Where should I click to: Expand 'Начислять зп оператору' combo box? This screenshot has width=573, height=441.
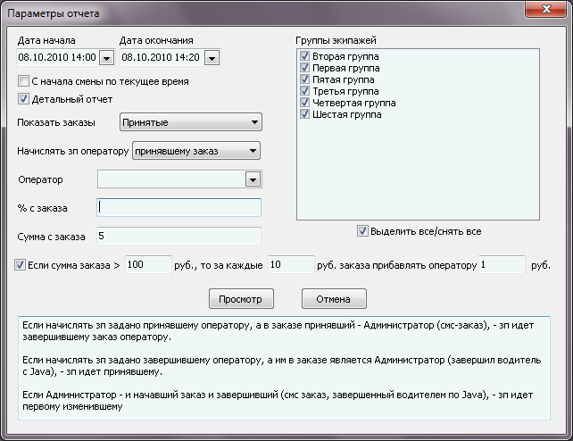253,151
